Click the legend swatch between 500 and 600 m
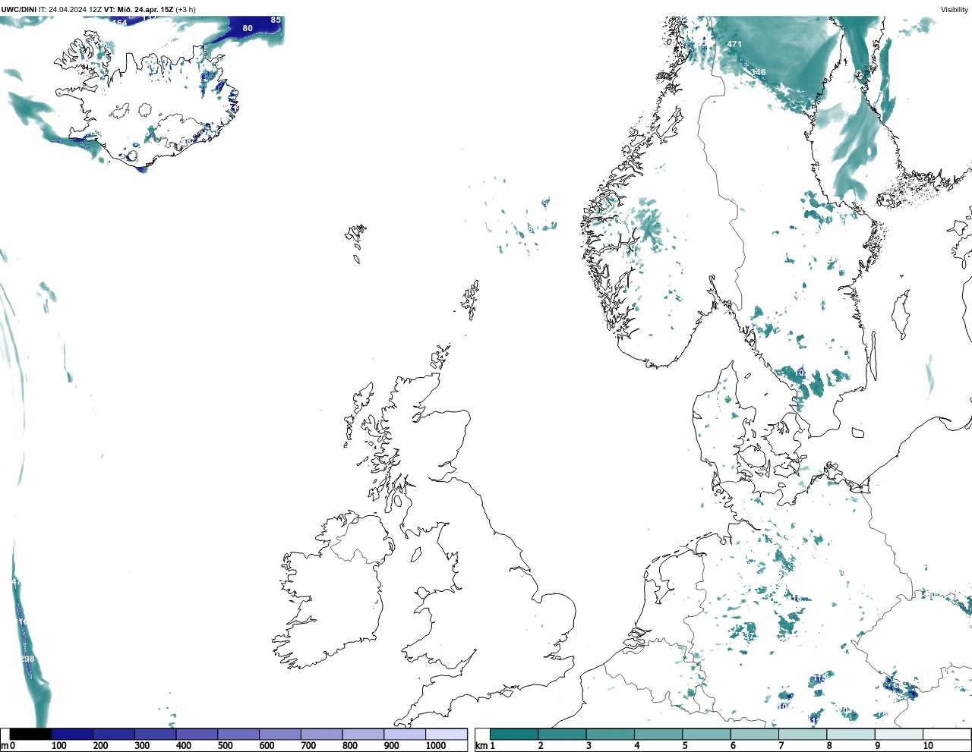This screenshot has width=972, height=752. (238, 734)
